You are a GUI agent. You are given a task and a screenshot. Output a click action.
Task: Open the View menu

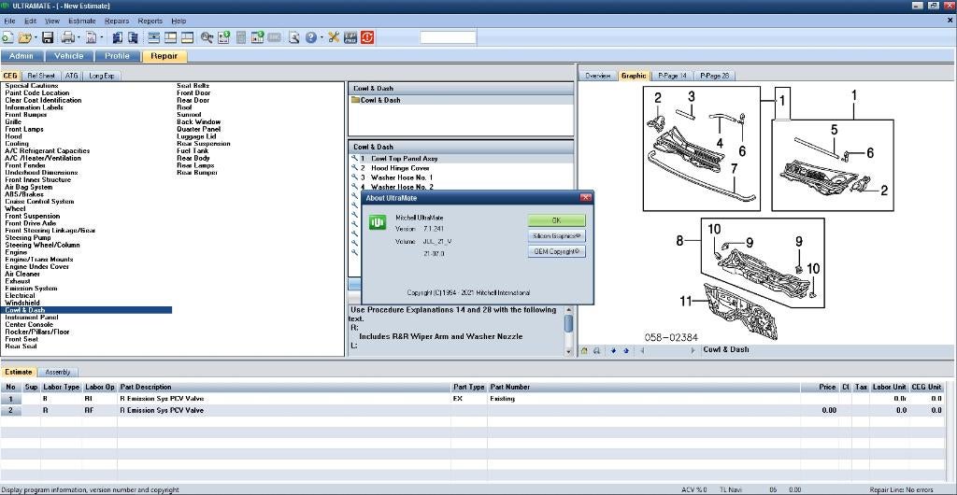point(52,21)
